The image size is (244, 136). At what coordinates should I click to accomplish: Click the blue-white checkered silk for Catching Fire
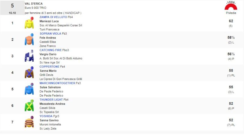pos(29,56)
